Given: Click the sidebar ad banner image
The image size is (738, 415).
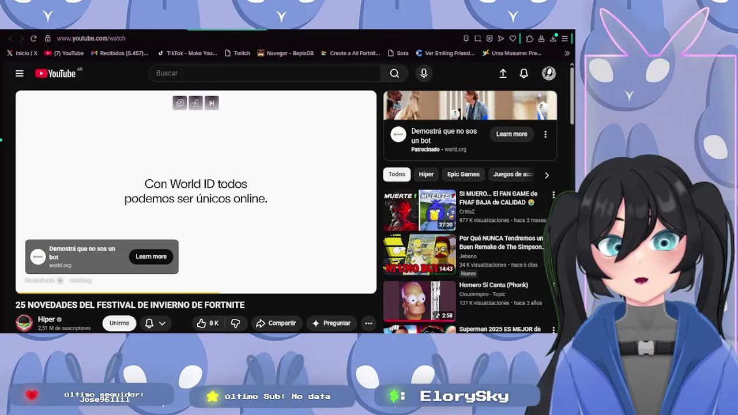Looking at the screenshot, I should tap(470, 105).
